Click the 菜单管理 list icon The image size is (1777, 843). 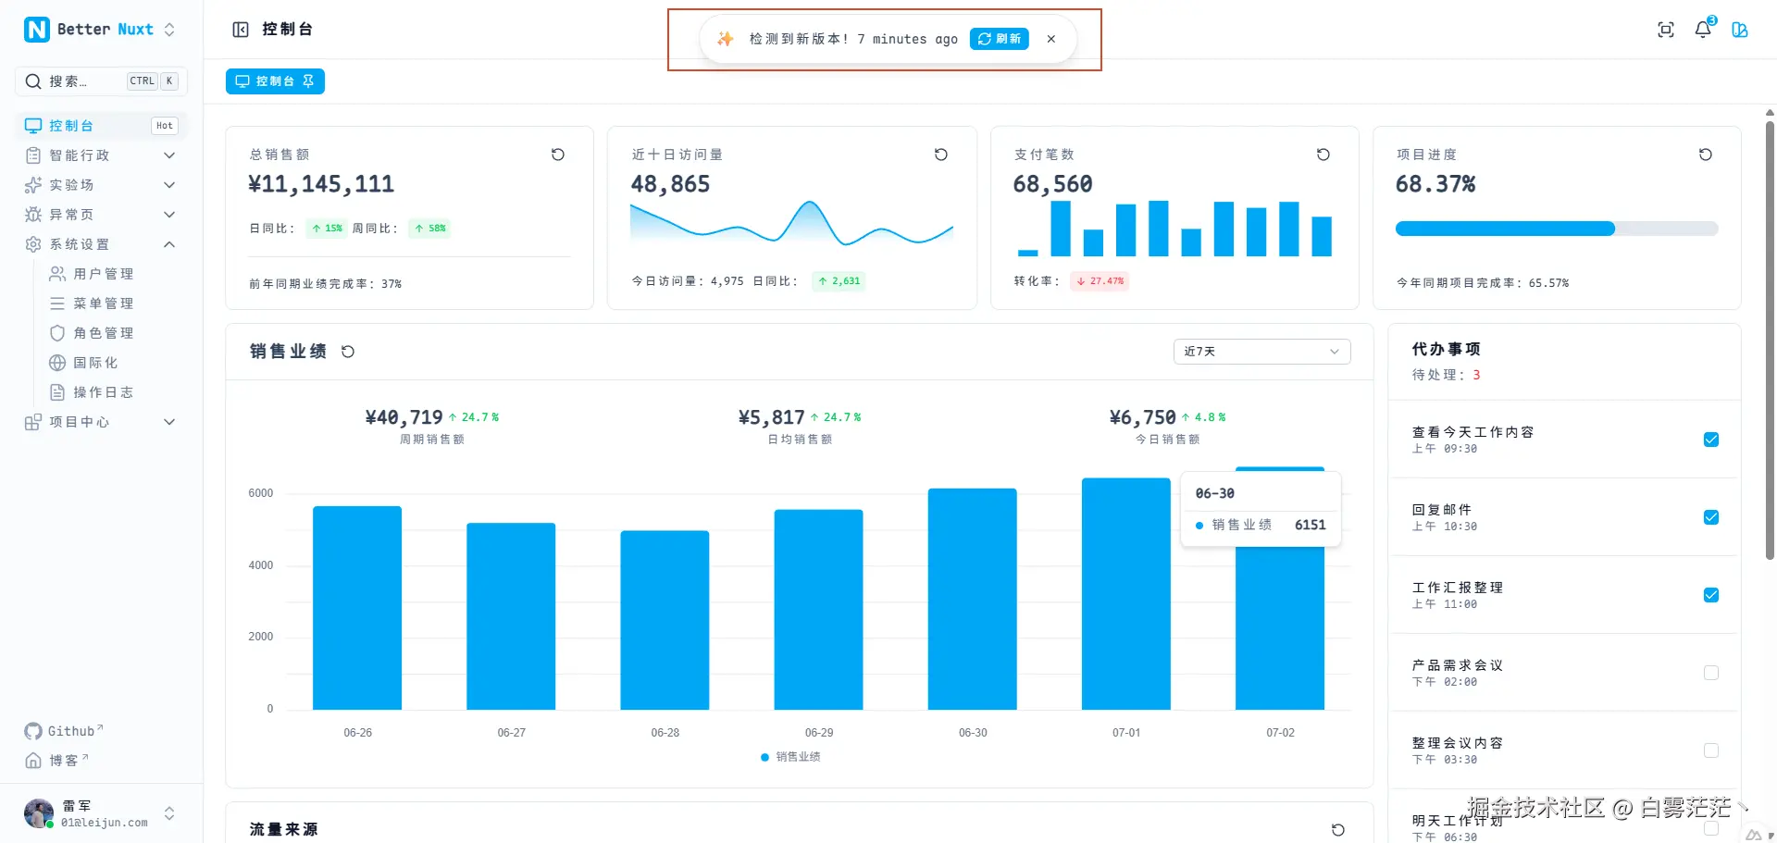57,304
